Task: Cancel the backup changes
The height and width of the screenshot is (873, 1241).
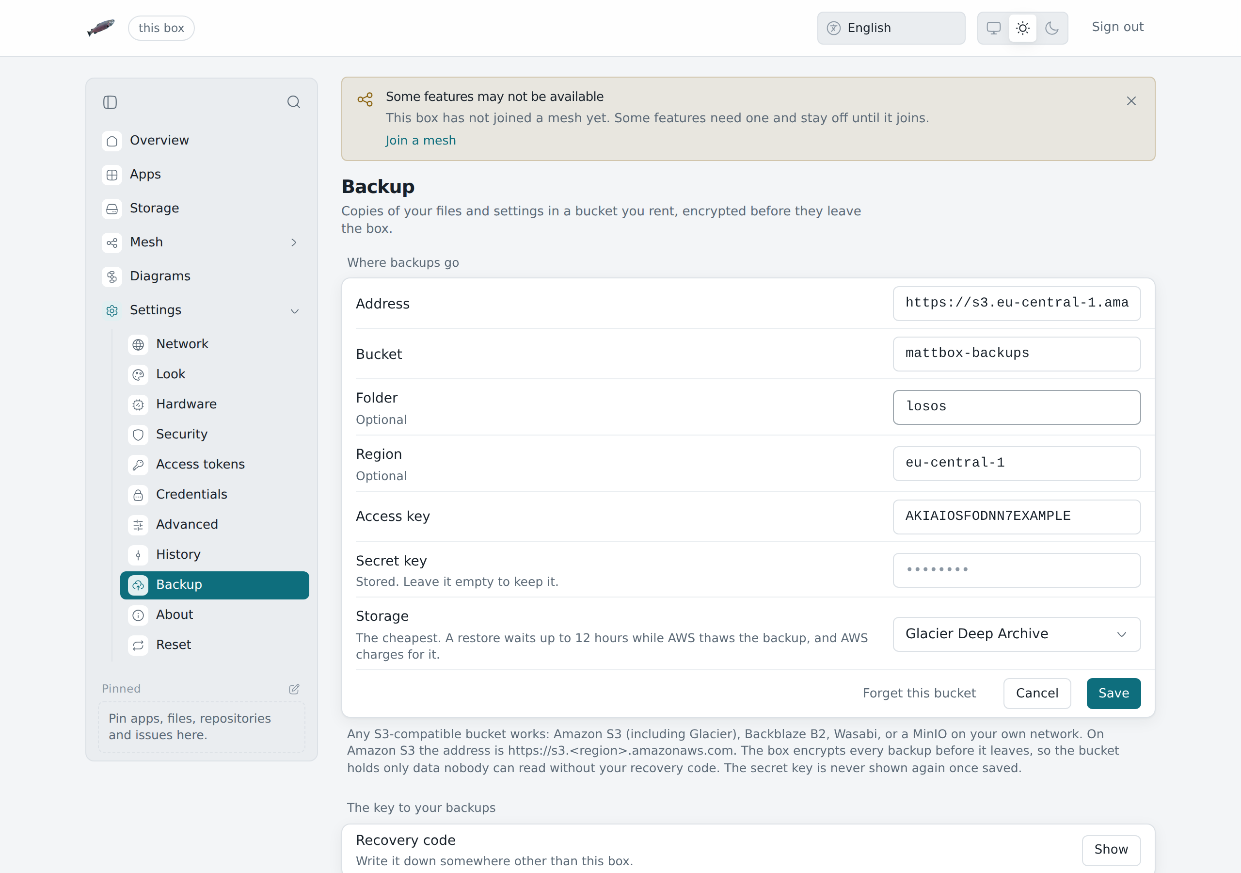Action: coord(1037,694)
